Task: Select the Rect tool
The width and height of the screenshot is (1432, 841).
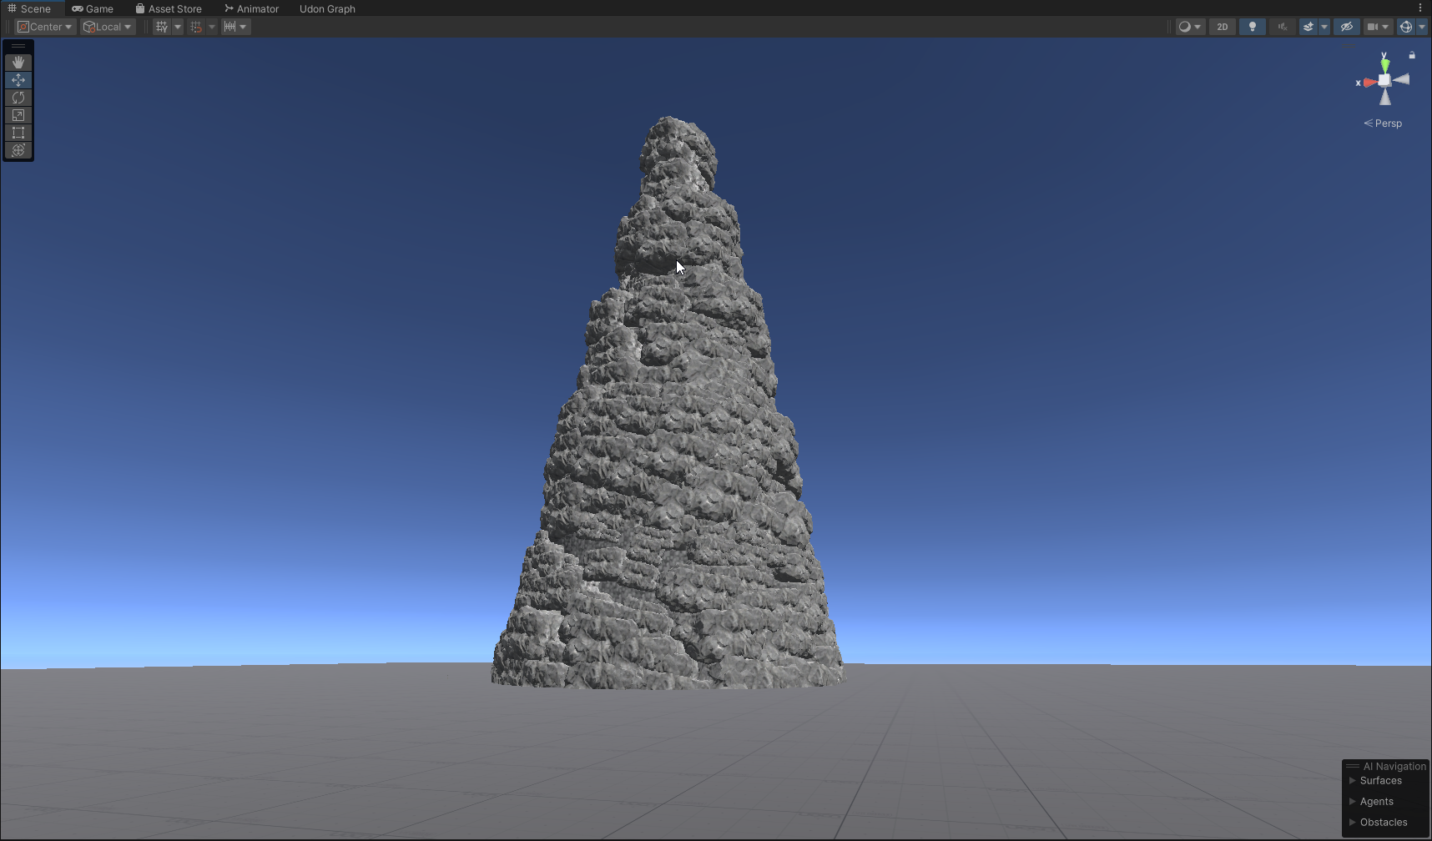Action: 18,133
